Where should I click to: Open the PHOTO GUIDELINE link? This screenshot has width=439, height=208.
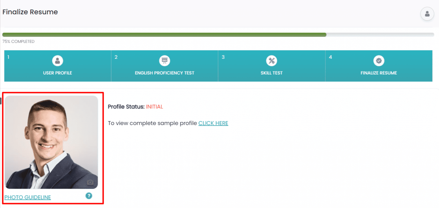pos(27,197)
